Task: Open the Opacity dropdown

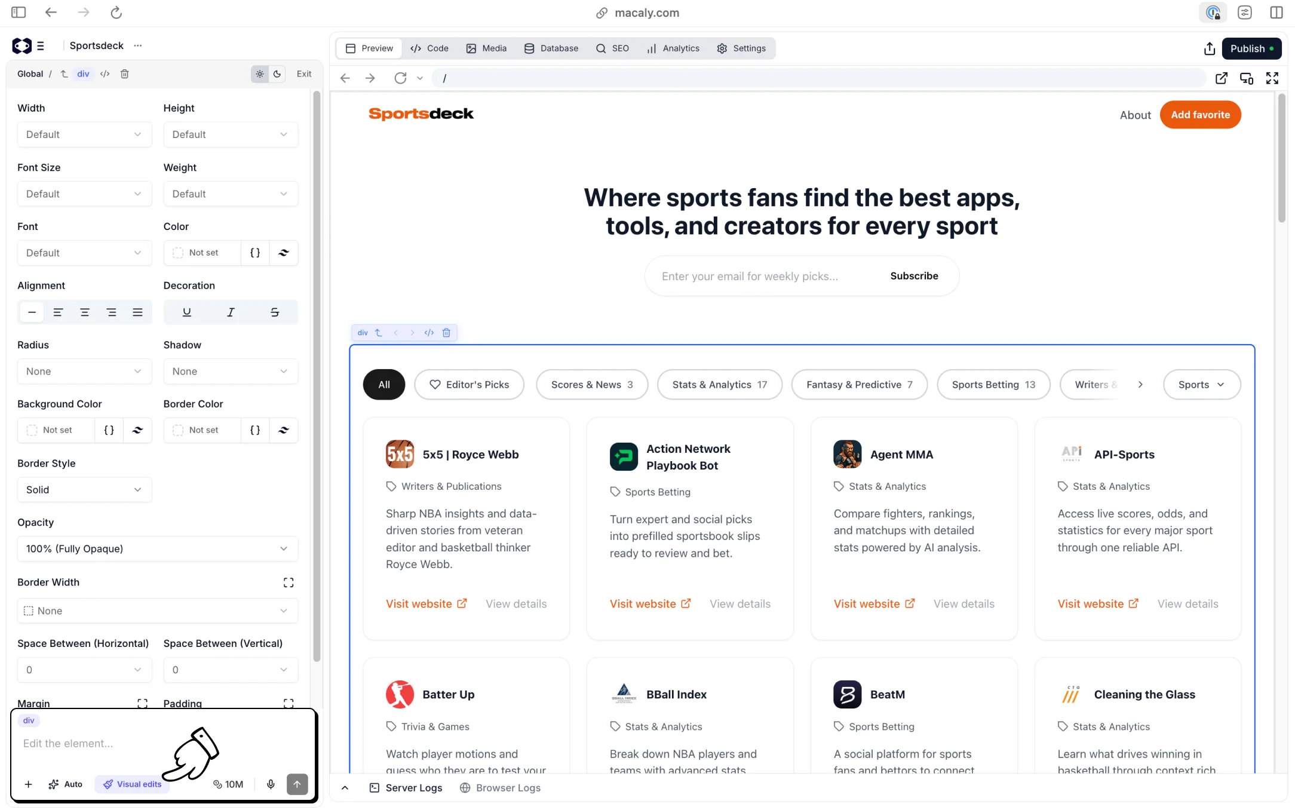Action: click(158, 549)
